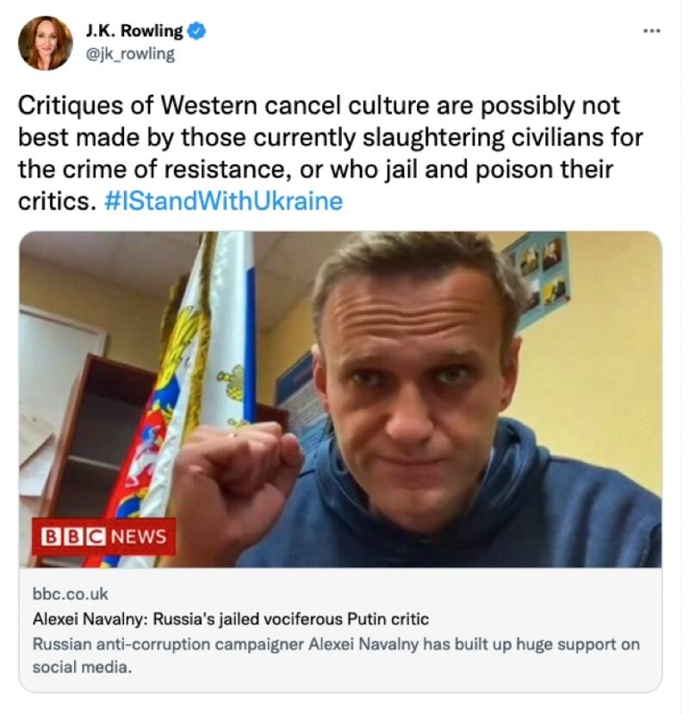Click the 'Critiques of Western' opening line
Image resolution: width=689 pixels, height=714 pixels.
pos(138,106)
